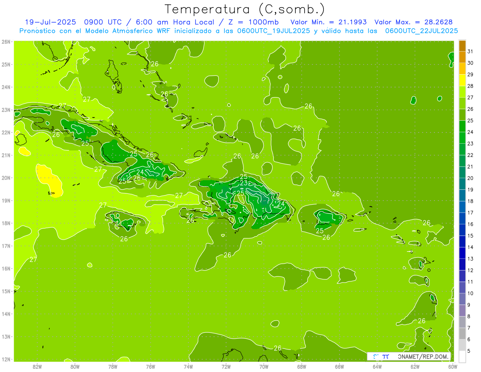Click the '76W' longitude axis label
Viewport: 481px width, 372px height.
coord(151,366)
